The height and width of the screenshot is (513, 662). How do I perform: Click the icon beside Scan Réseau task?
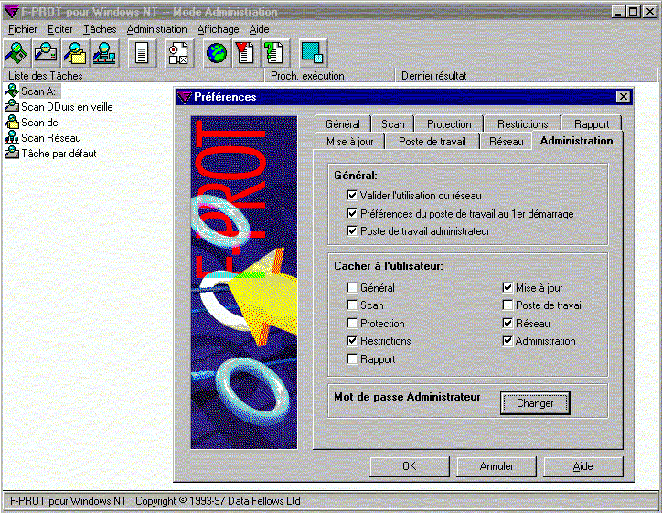click(x=12, y=137)
